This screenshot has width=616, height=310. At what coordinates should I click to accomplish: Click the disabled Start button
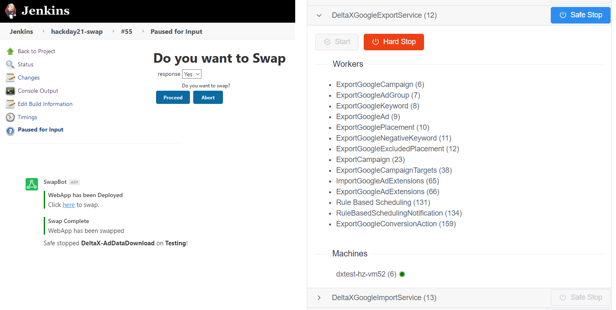[337, 42]
